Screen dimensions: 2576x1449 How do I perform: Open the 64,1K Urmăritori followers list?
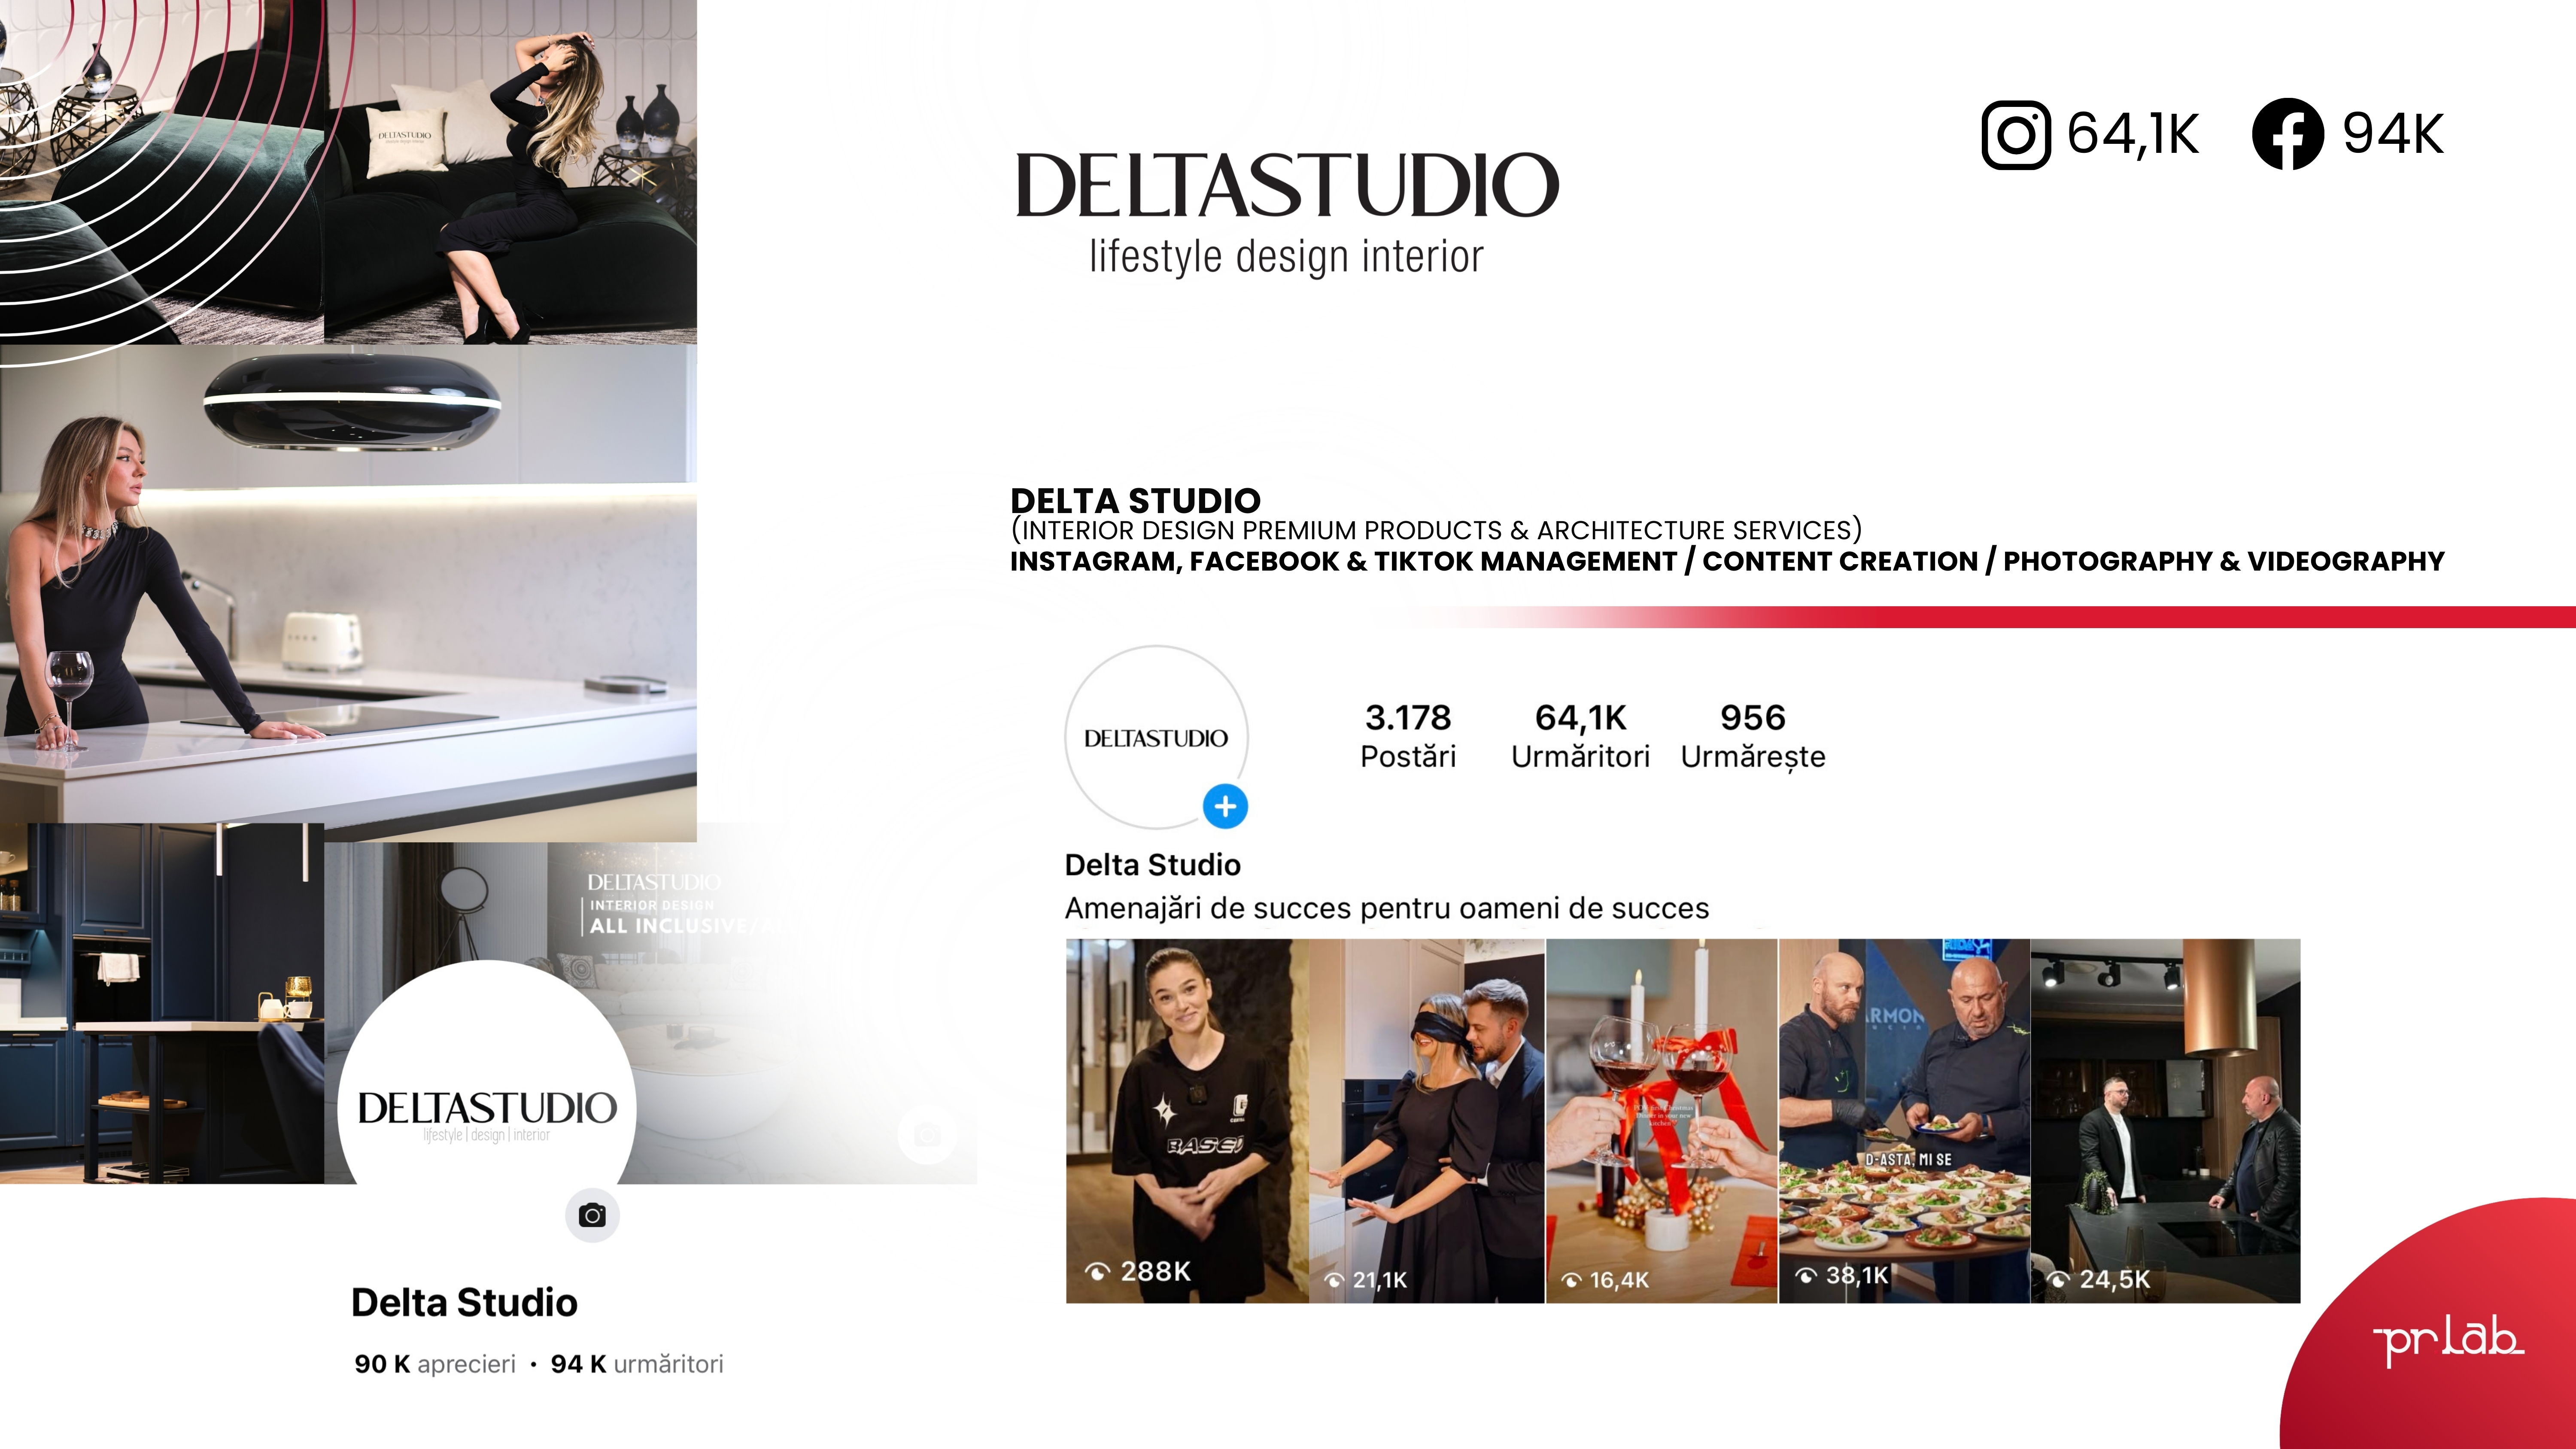pyautogui.click(x=1580, y=735)
